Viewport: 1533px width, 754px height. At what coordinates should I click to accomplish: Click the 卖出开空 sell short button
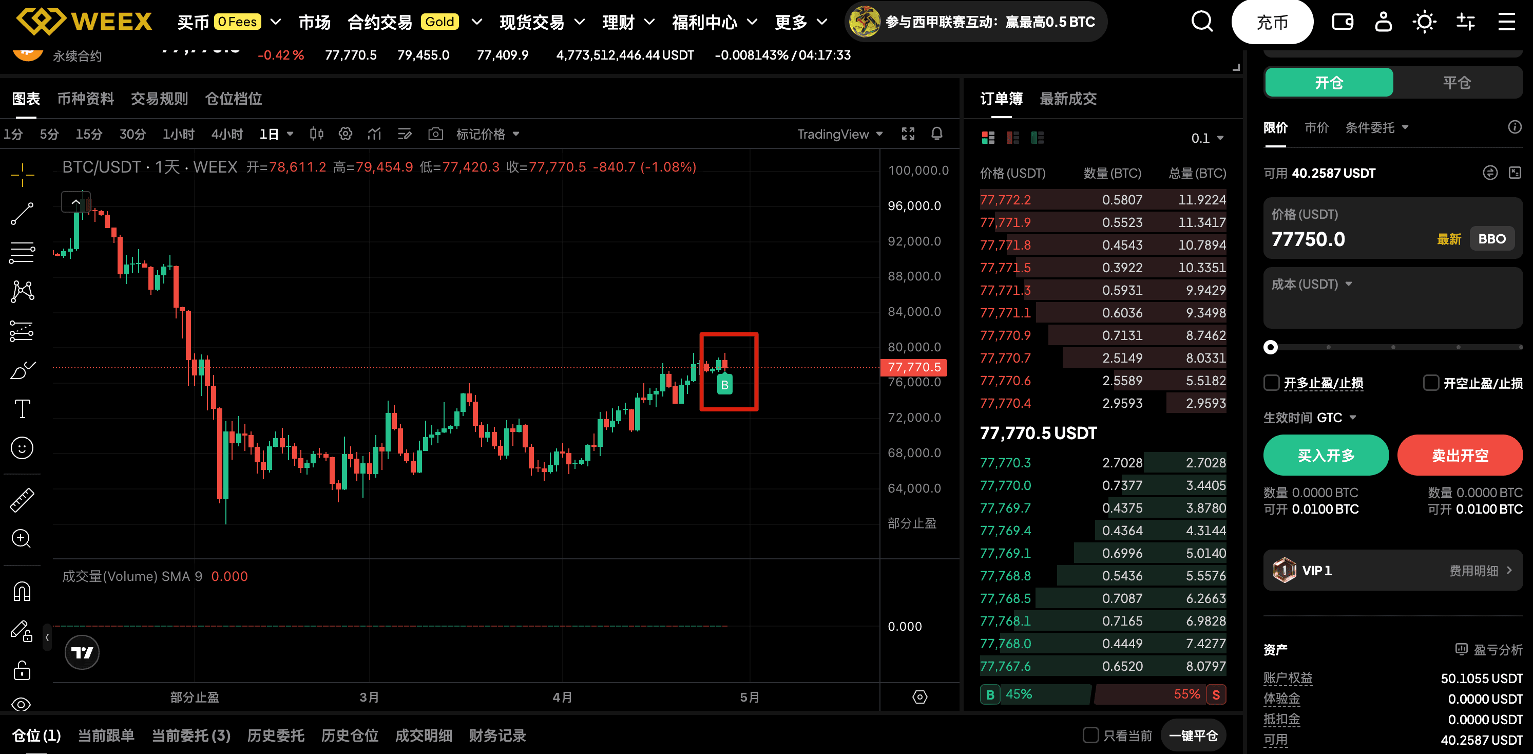click(1460, 455)
